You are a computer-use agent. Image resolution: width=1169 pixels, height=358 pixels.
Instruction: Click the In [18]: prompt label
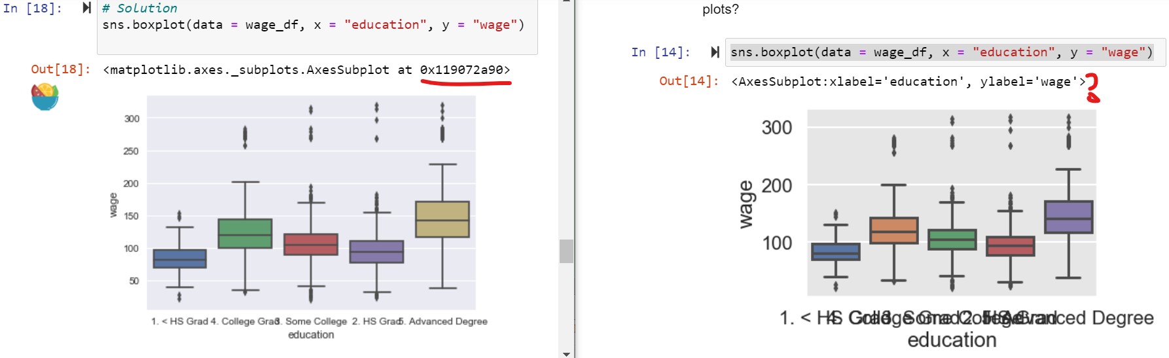tap(33, 9)
